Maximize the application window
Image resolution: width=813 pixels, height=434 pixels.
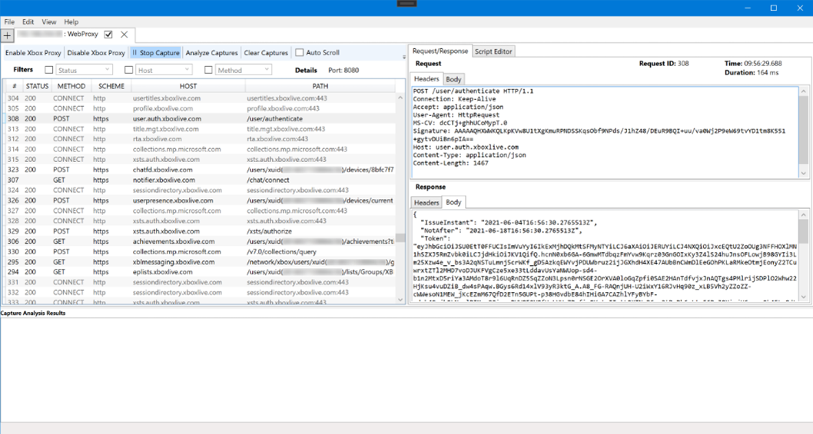tap(774, 8)
